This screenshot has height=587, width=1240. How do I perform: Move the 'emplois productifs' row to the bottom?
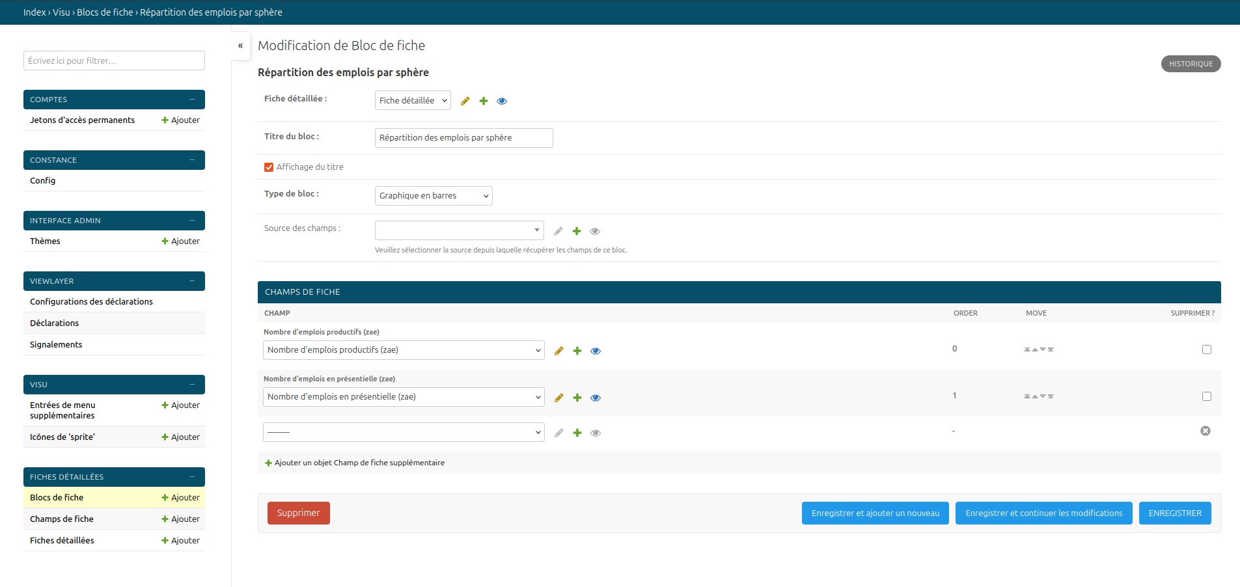point(1051,349)
